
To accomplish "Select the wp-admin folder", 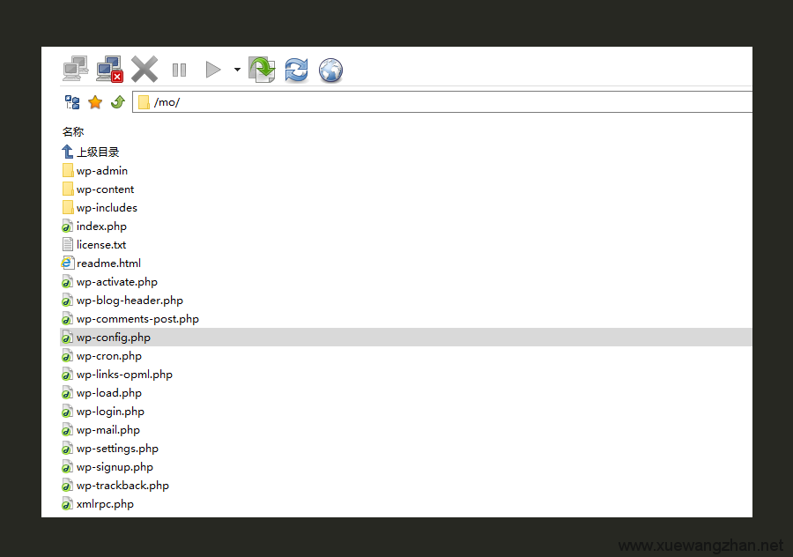I will (x=101, y=170).
